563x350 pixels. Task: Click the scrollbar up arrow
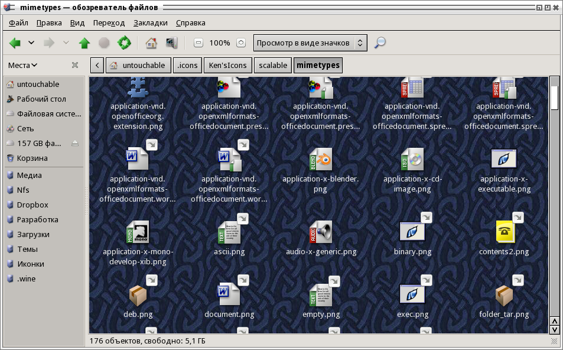point(554,321)
